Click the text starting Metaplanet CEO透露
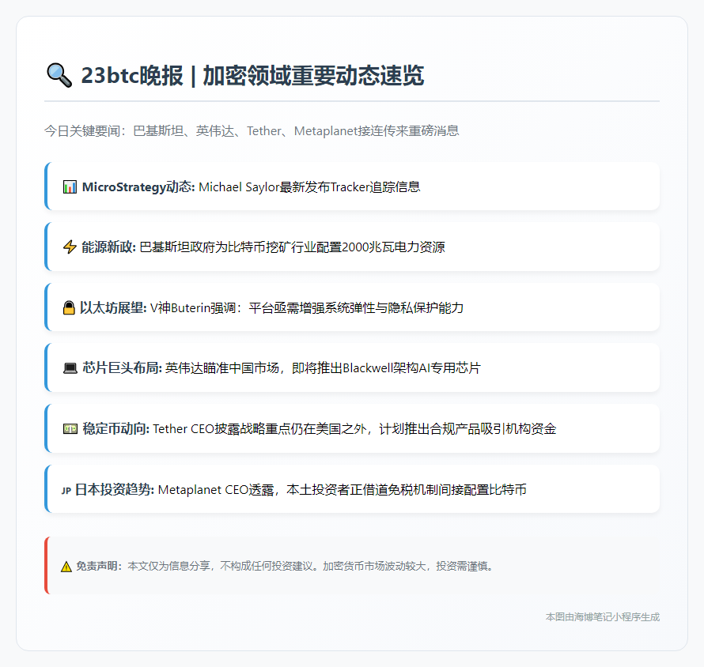The width and height of the screenshot is (704, 667). tap(343, 489)
